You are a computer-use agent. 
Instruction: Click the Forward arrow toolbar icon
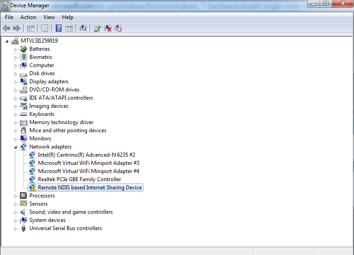pyautogui.click(x=17, y=29)
